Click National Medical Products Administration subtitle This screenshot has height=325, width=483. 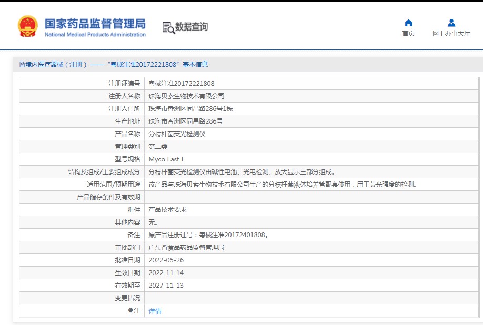click(95, 35)
